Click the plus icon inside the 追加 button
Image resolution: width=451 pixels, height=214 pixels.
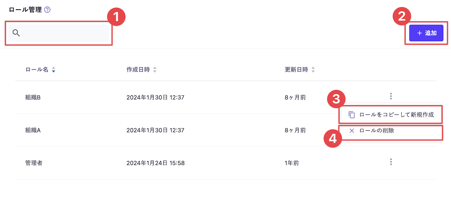click(x=419, y=33)
